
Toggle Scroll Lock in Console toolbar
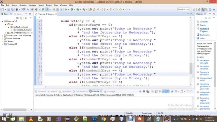pos(156,91)
